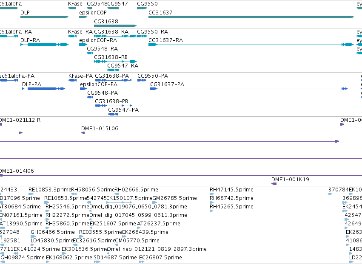This screenshot has width=362, height=264.
Task: Click the Dmel_dig_019076_0650_0781.3prime label
Action: click(x=138, y=207)
